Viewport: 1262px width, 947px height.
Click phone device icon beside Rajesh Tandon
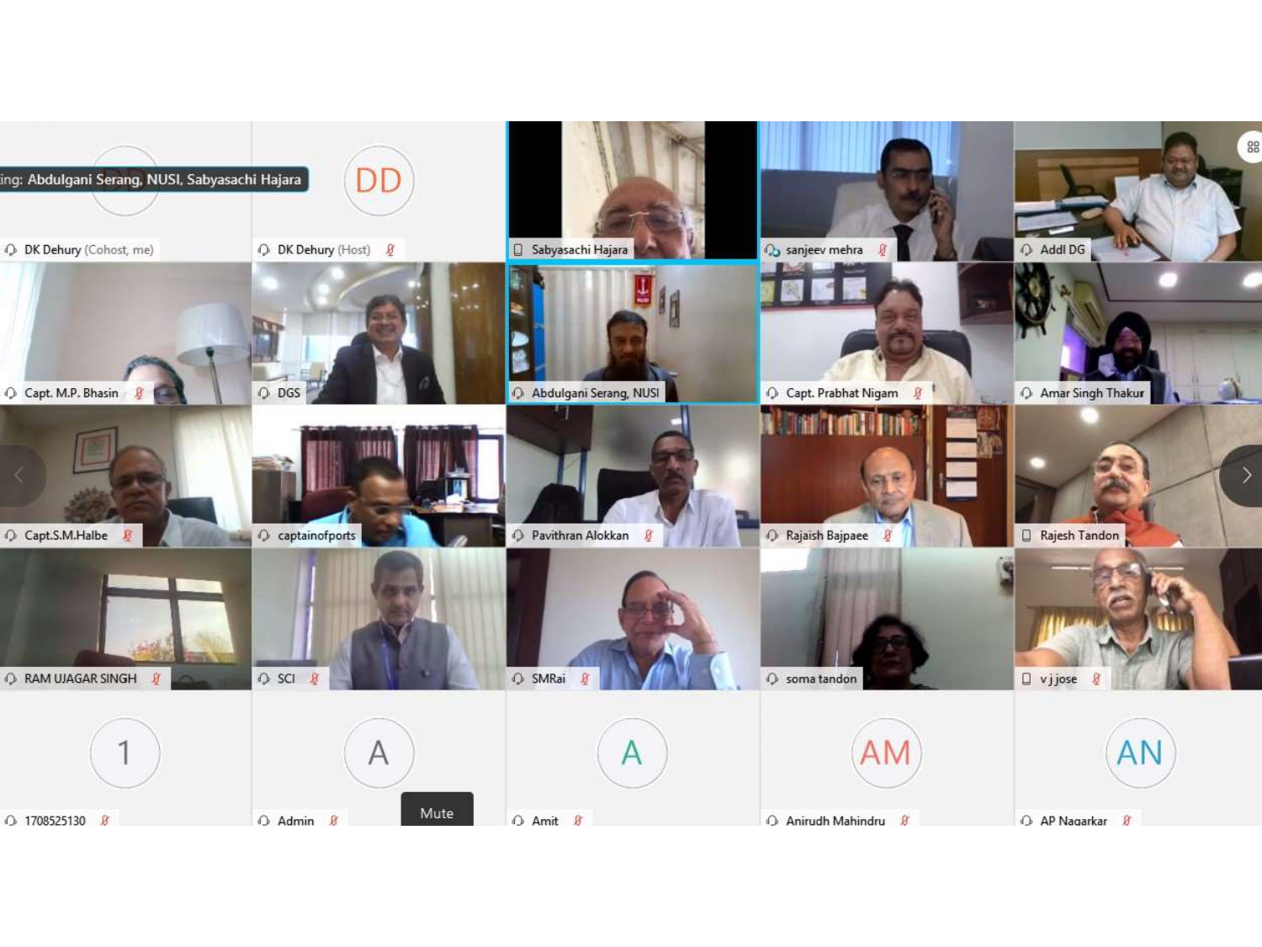pyautogui.click(x=1026, y=535)
